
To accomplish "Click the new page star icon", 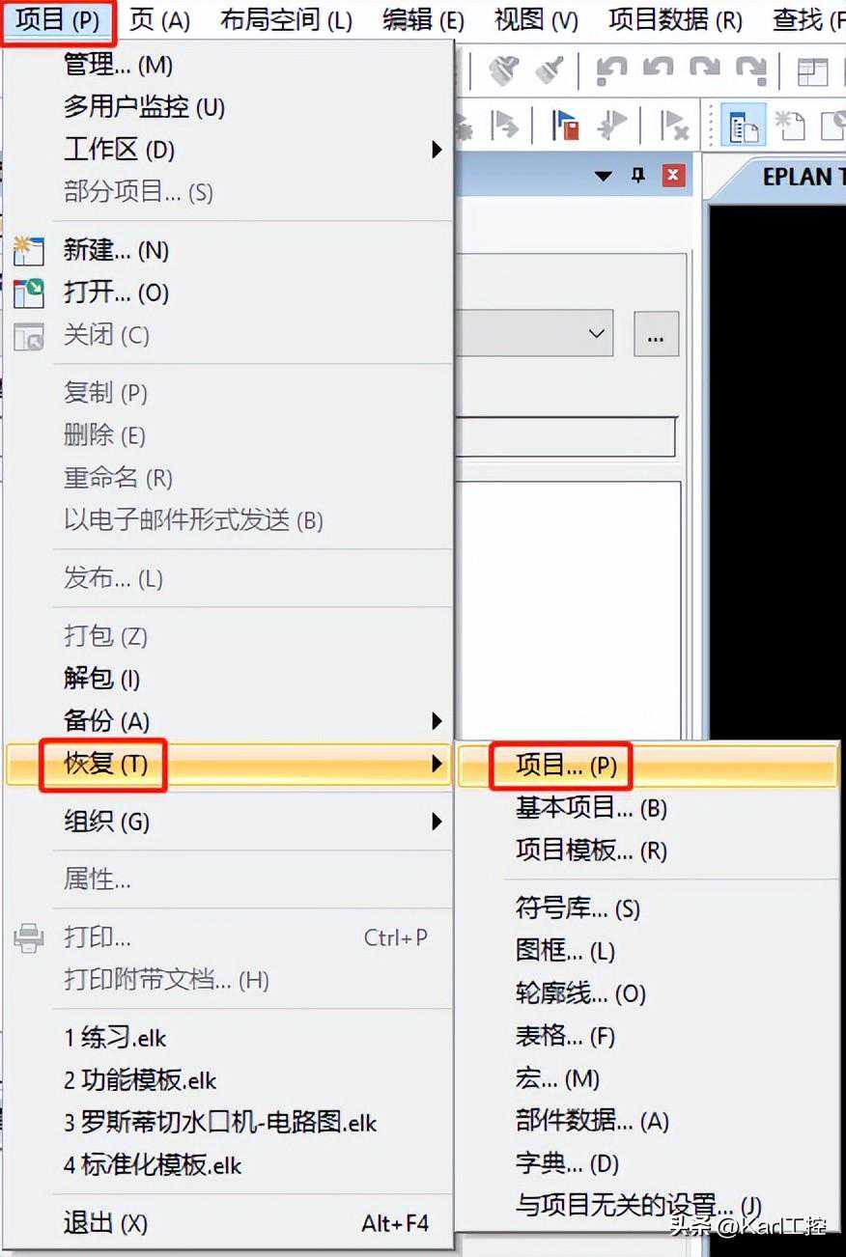I will click(x=791, y=126).
